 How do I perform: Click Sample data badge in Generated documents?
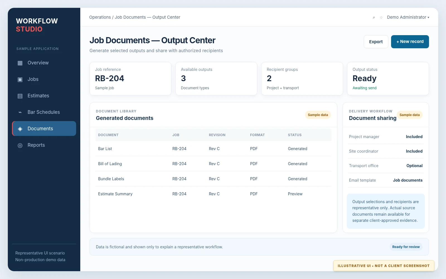pyautogui.click(x=318, y=115)
